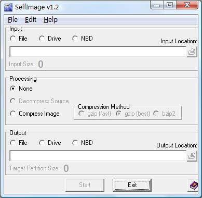202x198 pixels.
Task: Select None under Processing
Action: [21, 89]
